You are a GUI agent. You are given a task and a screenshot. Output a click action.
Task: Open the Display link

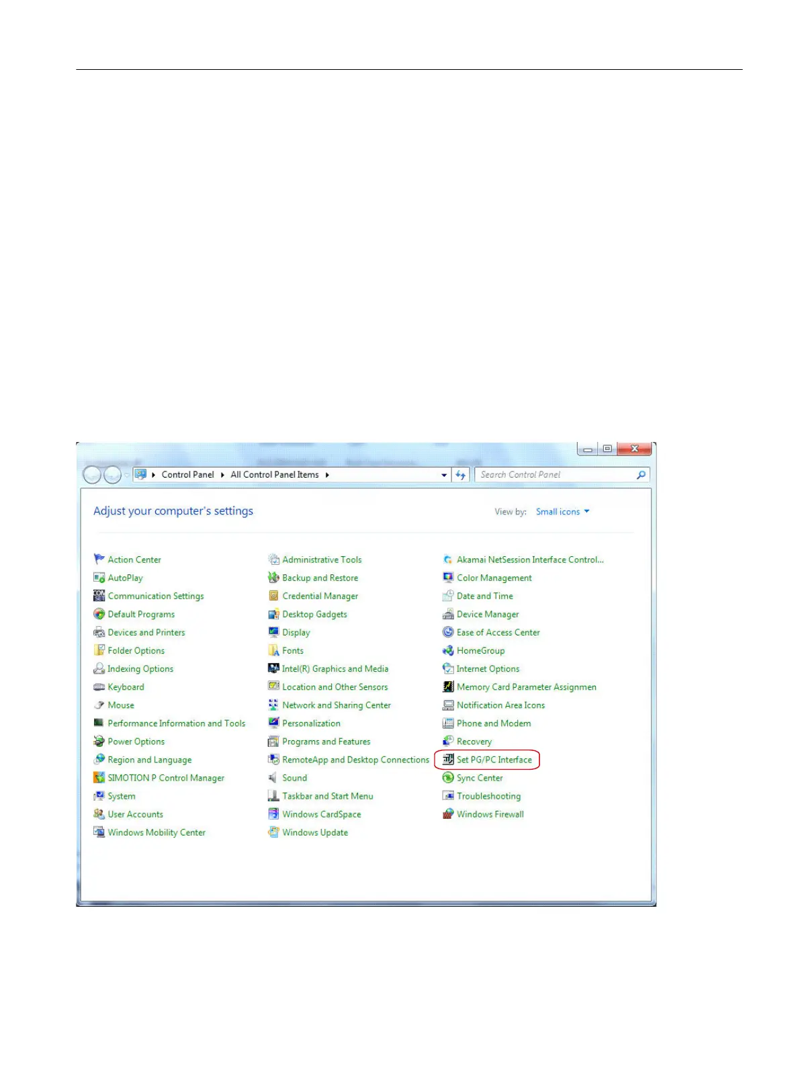(296, 632)
